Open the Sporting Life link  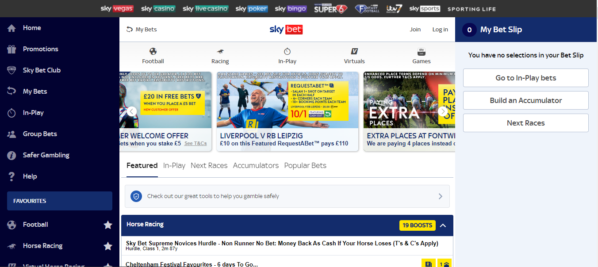472,9
